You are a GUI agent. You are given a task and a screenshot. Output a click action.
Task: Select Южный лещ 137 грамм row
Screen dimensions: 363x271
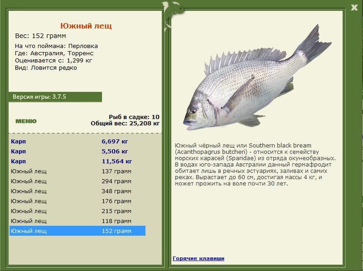click(77, 171)
